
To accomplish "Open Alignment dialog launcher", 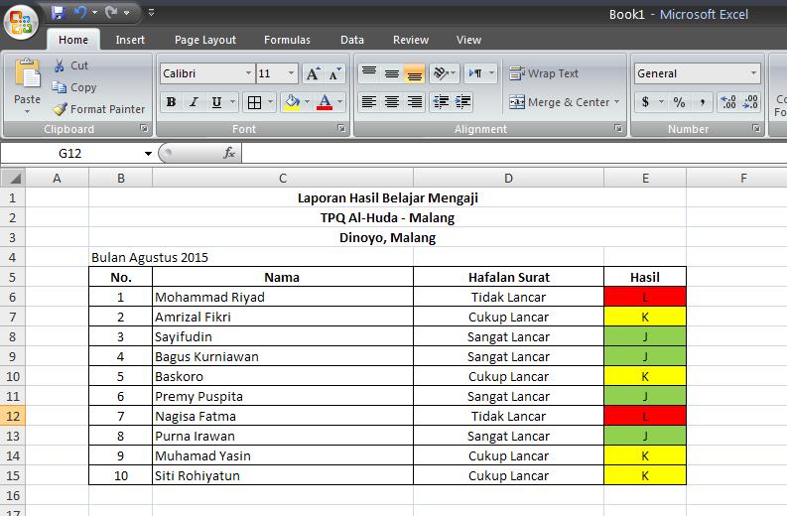I will click(618, 128).
